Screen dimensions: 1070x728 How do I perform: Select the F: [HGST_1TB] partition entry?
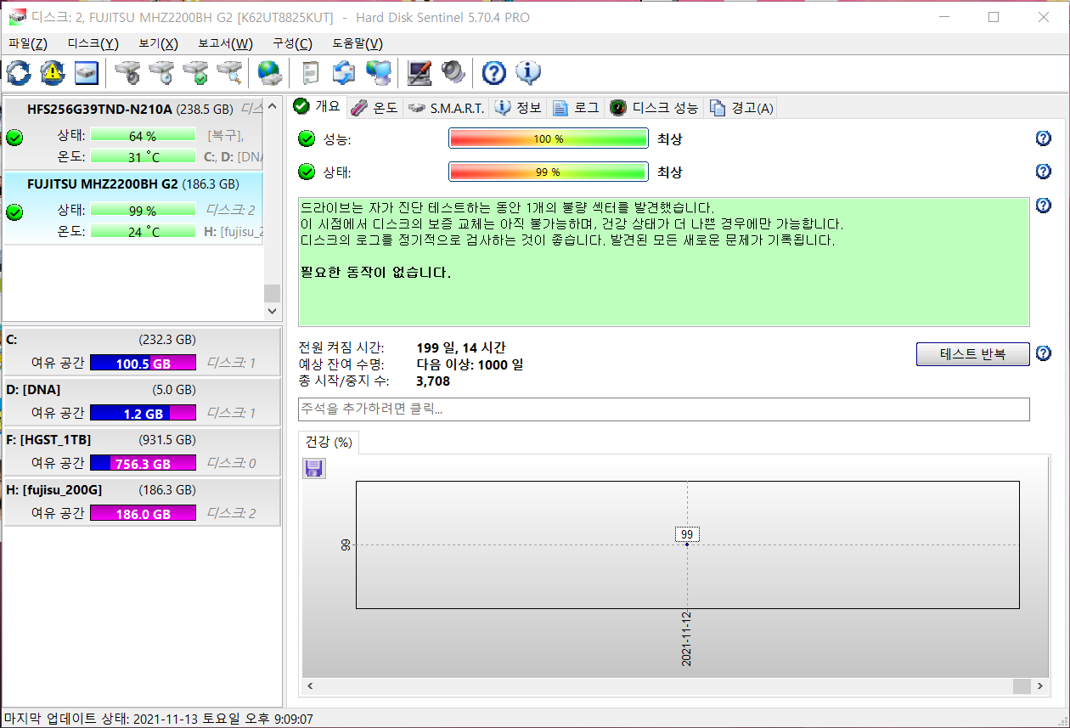pyautogui.click(x=142, y=451)
